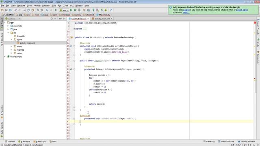Screen dimensions: 260x146
Task: Click the 'more...' link in notification
Action: pos(186,13)
